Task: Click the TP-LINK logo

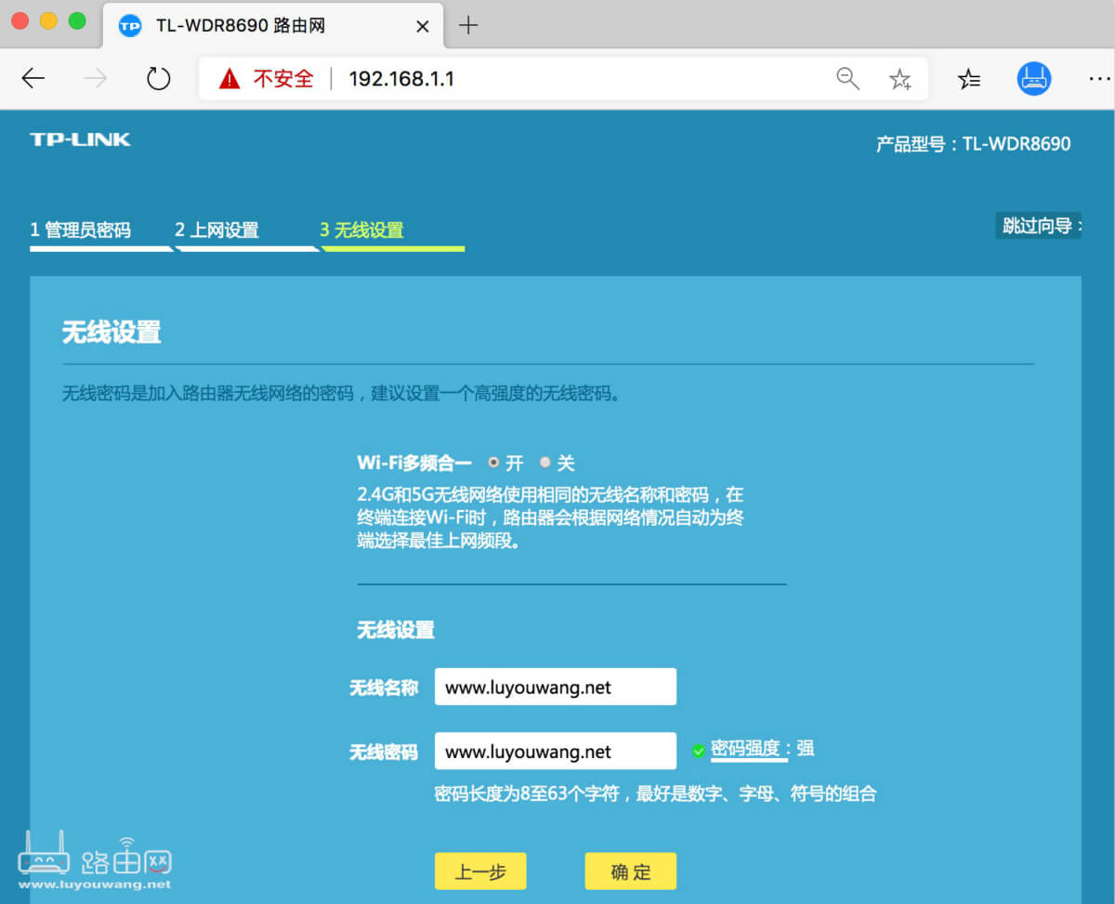Action: click(80, 139)
